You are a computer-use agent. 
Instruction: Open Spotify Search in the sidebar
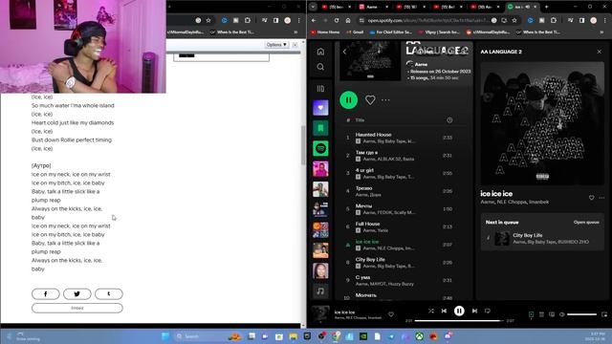pos(320,67)
